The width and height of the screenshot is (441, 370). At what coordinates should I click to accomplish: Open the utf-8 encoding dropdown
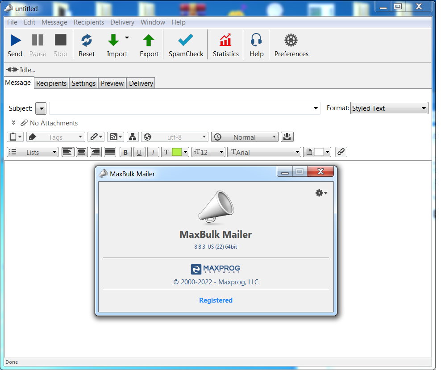click(x=175, y=137)
